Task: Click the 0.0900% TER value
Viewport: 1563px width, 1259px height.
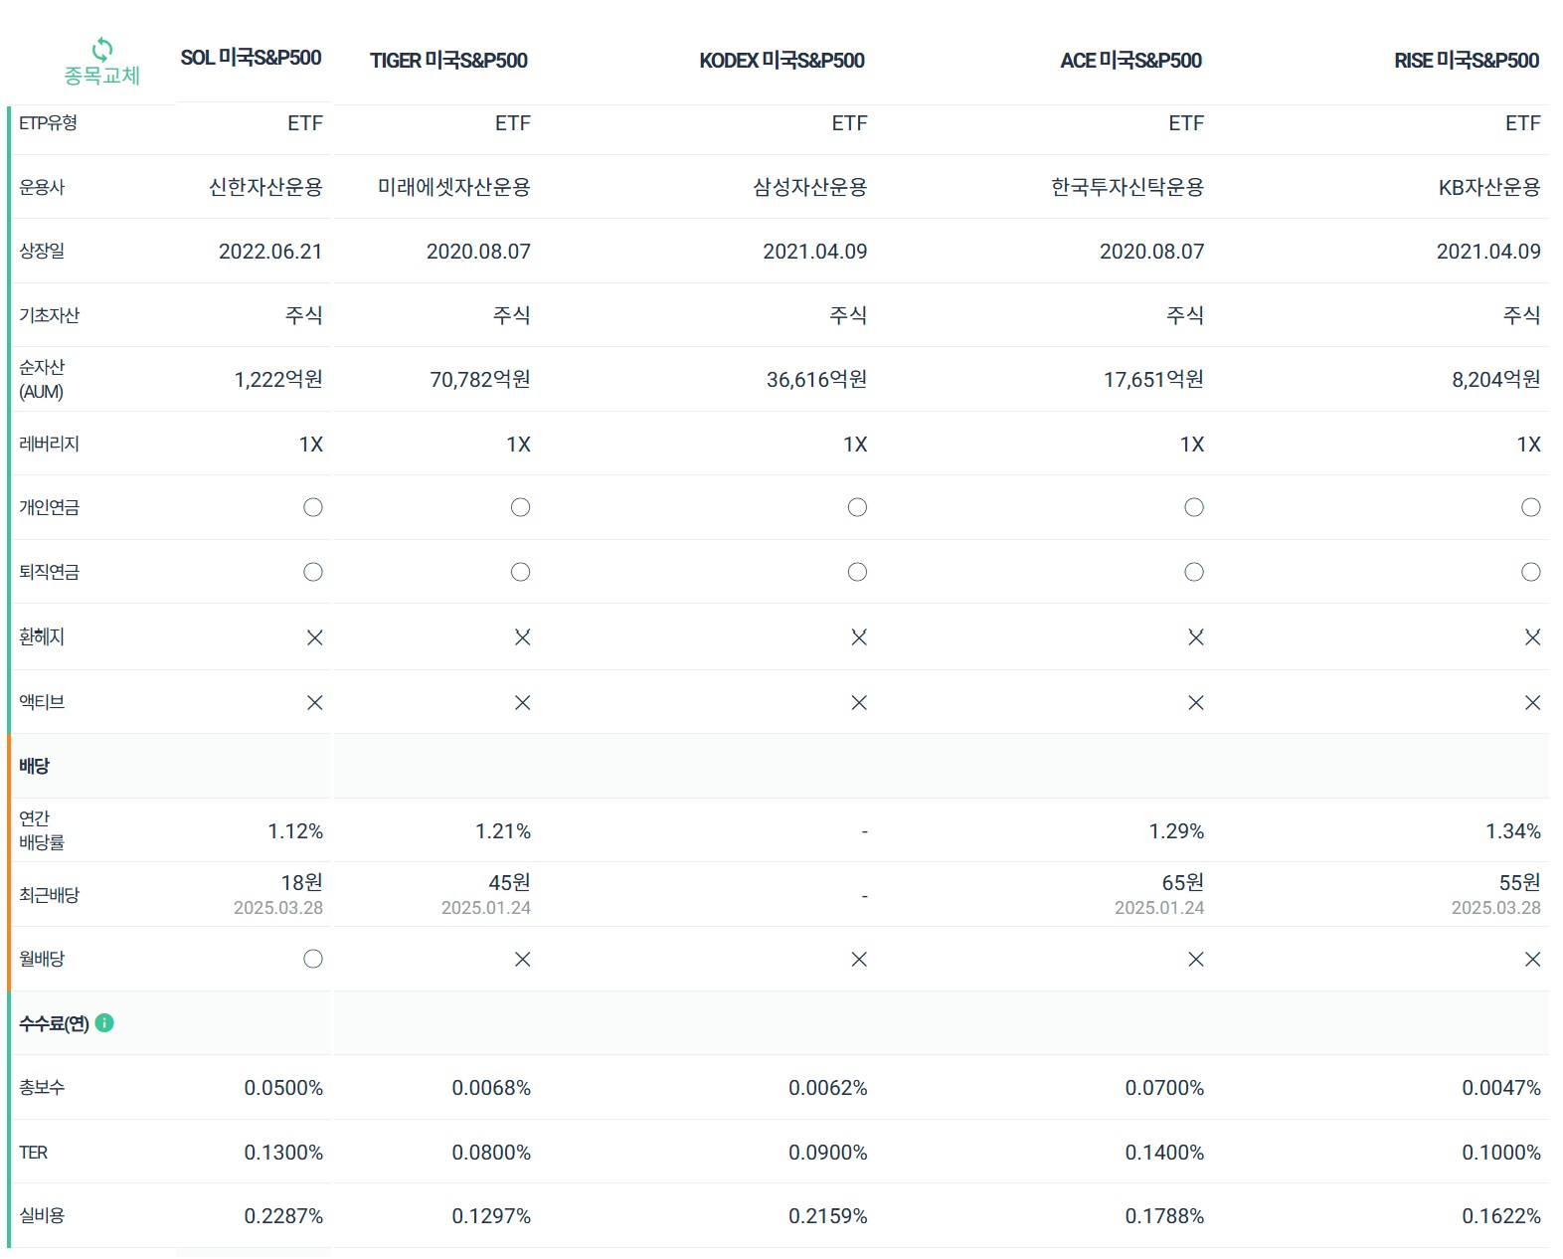Action: pos(828,1153)
